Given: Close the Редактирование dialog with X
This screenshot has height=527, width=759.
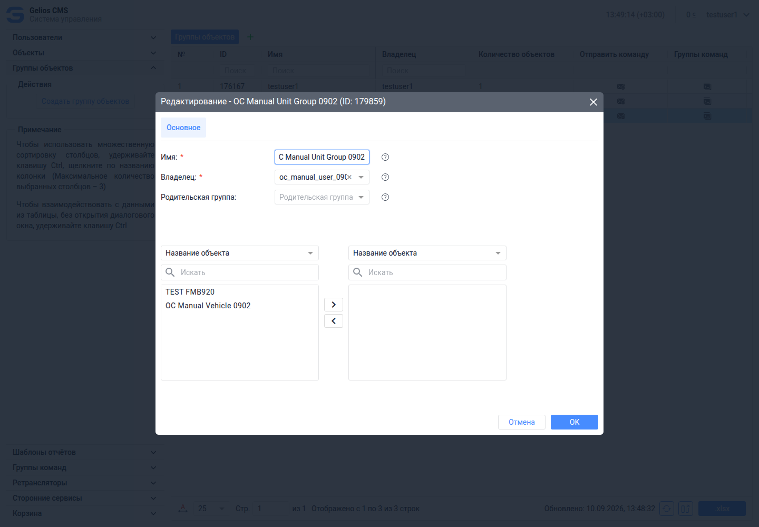Looking at the screenshot, I should click(x=593, y=102).
